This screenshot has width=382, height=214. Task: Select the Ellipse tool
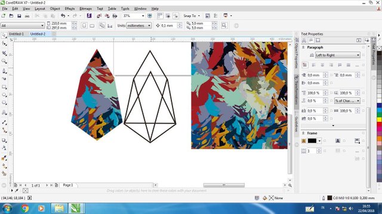(x=4, y=95)
